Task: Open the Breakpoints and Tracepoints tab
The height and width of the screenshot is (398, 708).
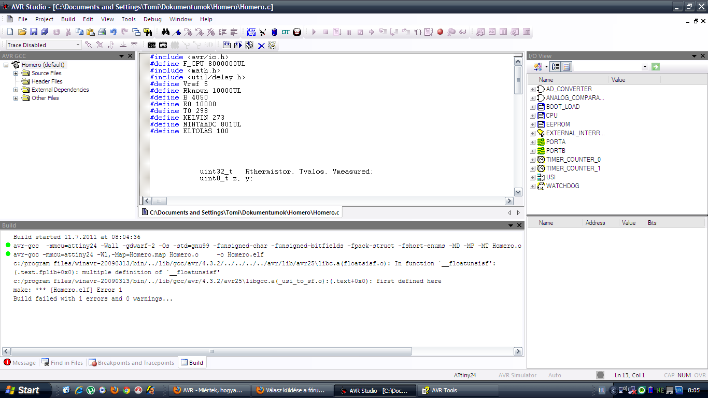Action: [x=132, y=363]
